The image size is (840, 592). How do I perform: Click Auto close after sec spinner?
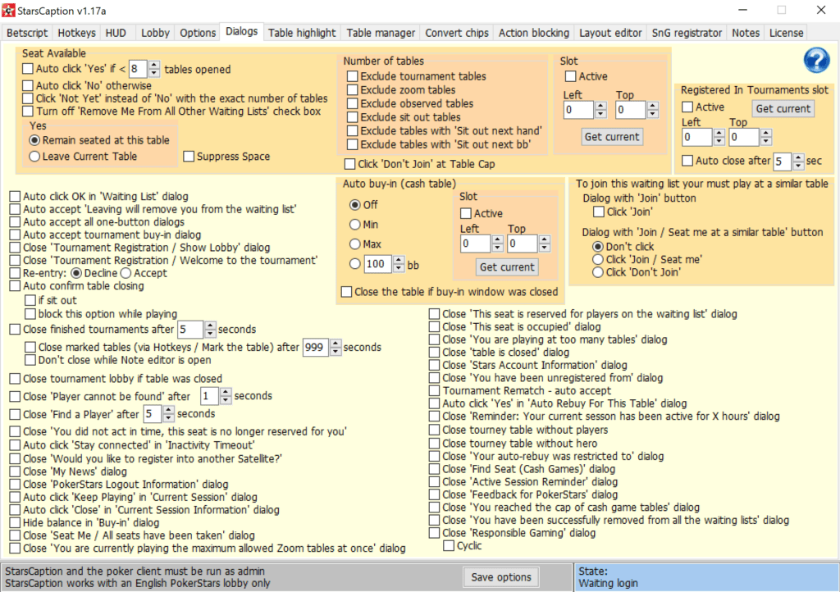(x=798, y=161)
